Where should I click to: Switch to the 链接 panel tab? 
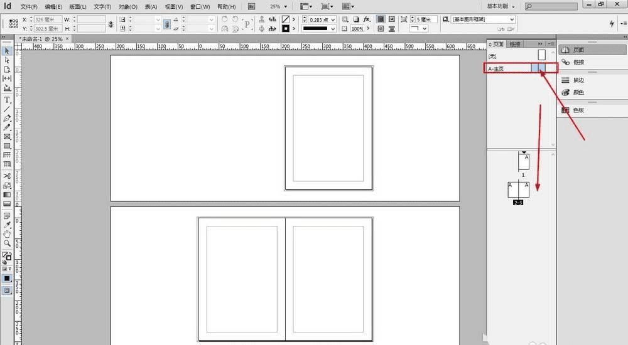coord(515,44)
